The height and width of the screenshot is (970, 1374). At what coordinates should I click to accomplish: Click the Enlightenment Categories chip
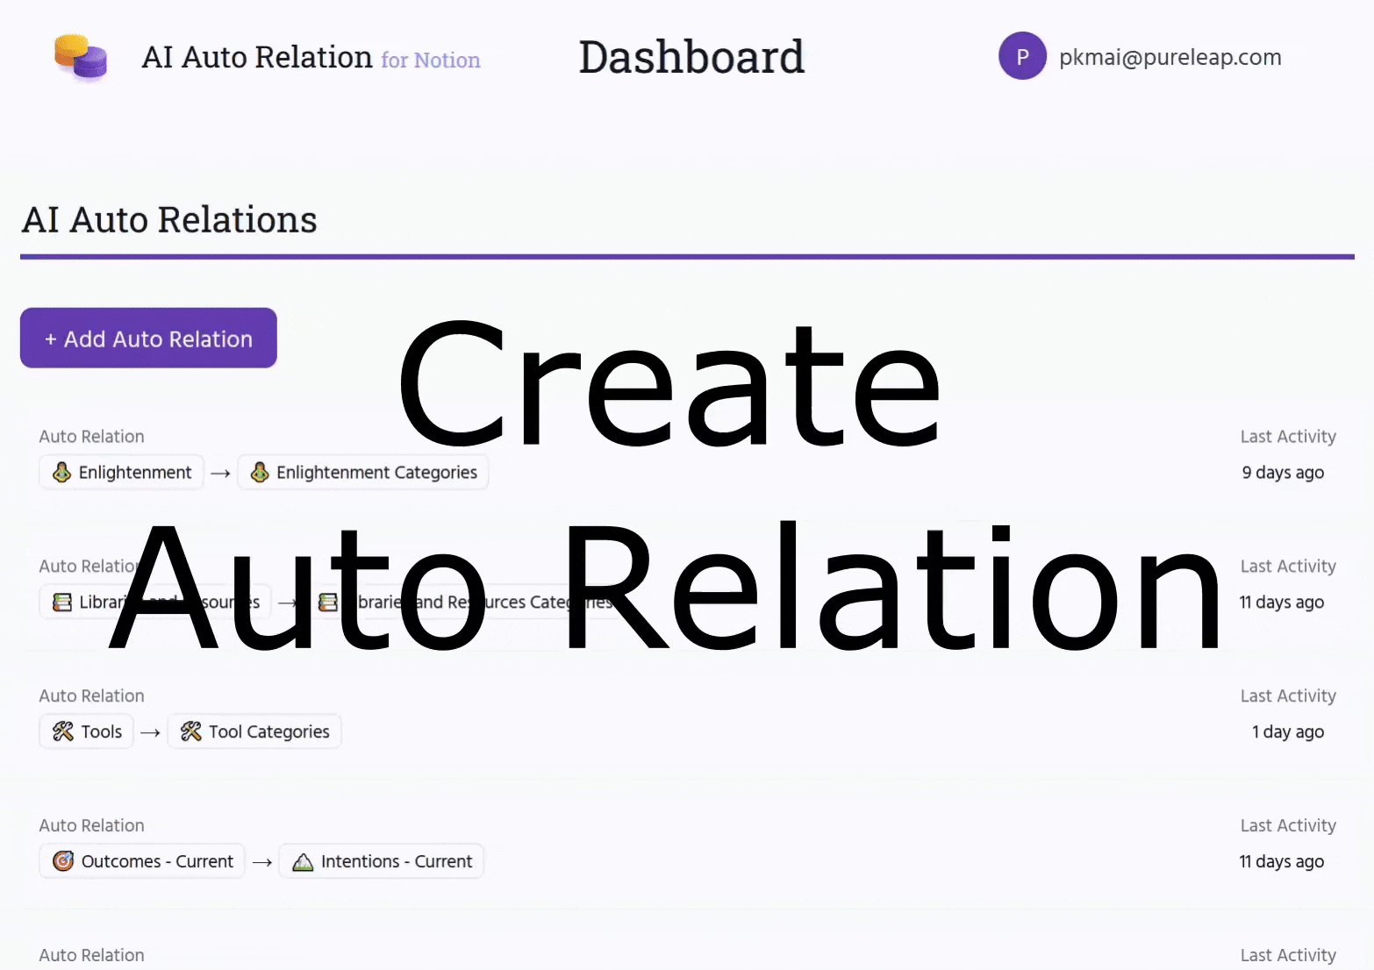point(363,472)
